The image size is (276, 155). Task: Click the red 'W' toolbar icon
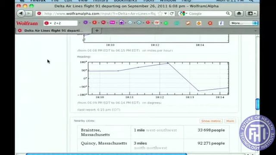click(157, 22)
